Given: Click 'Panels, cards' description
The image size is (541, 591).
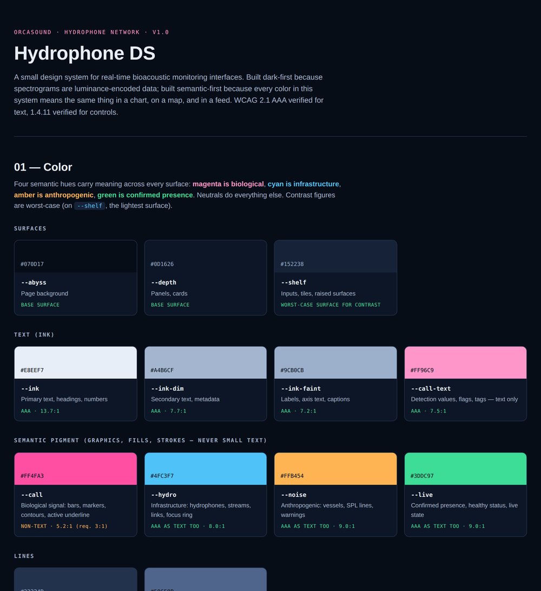Looking at the screenshot, I should pos(169,294).
